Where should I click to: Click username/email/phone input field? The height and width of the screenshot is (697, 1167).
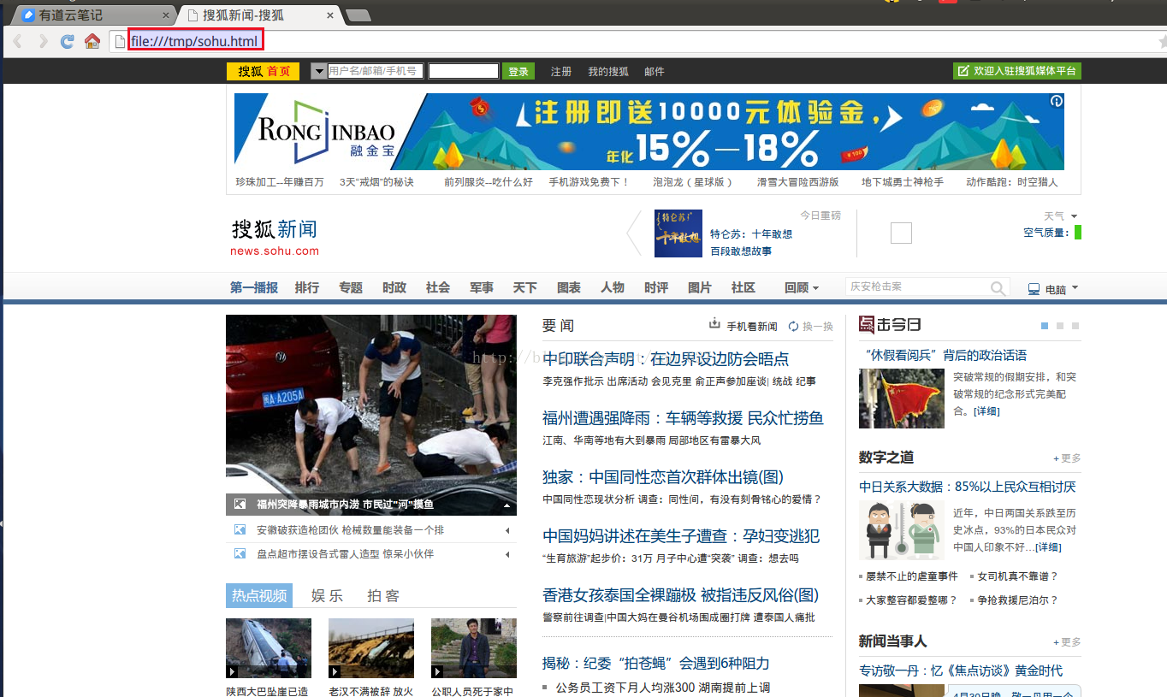click(376, 71)
